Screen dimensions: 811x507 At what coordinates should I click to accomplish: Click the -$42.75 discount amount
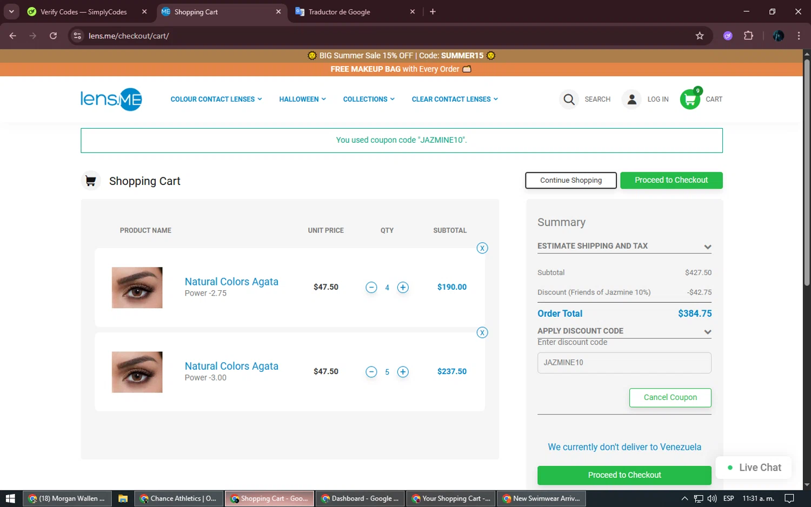tap(699, 292)
